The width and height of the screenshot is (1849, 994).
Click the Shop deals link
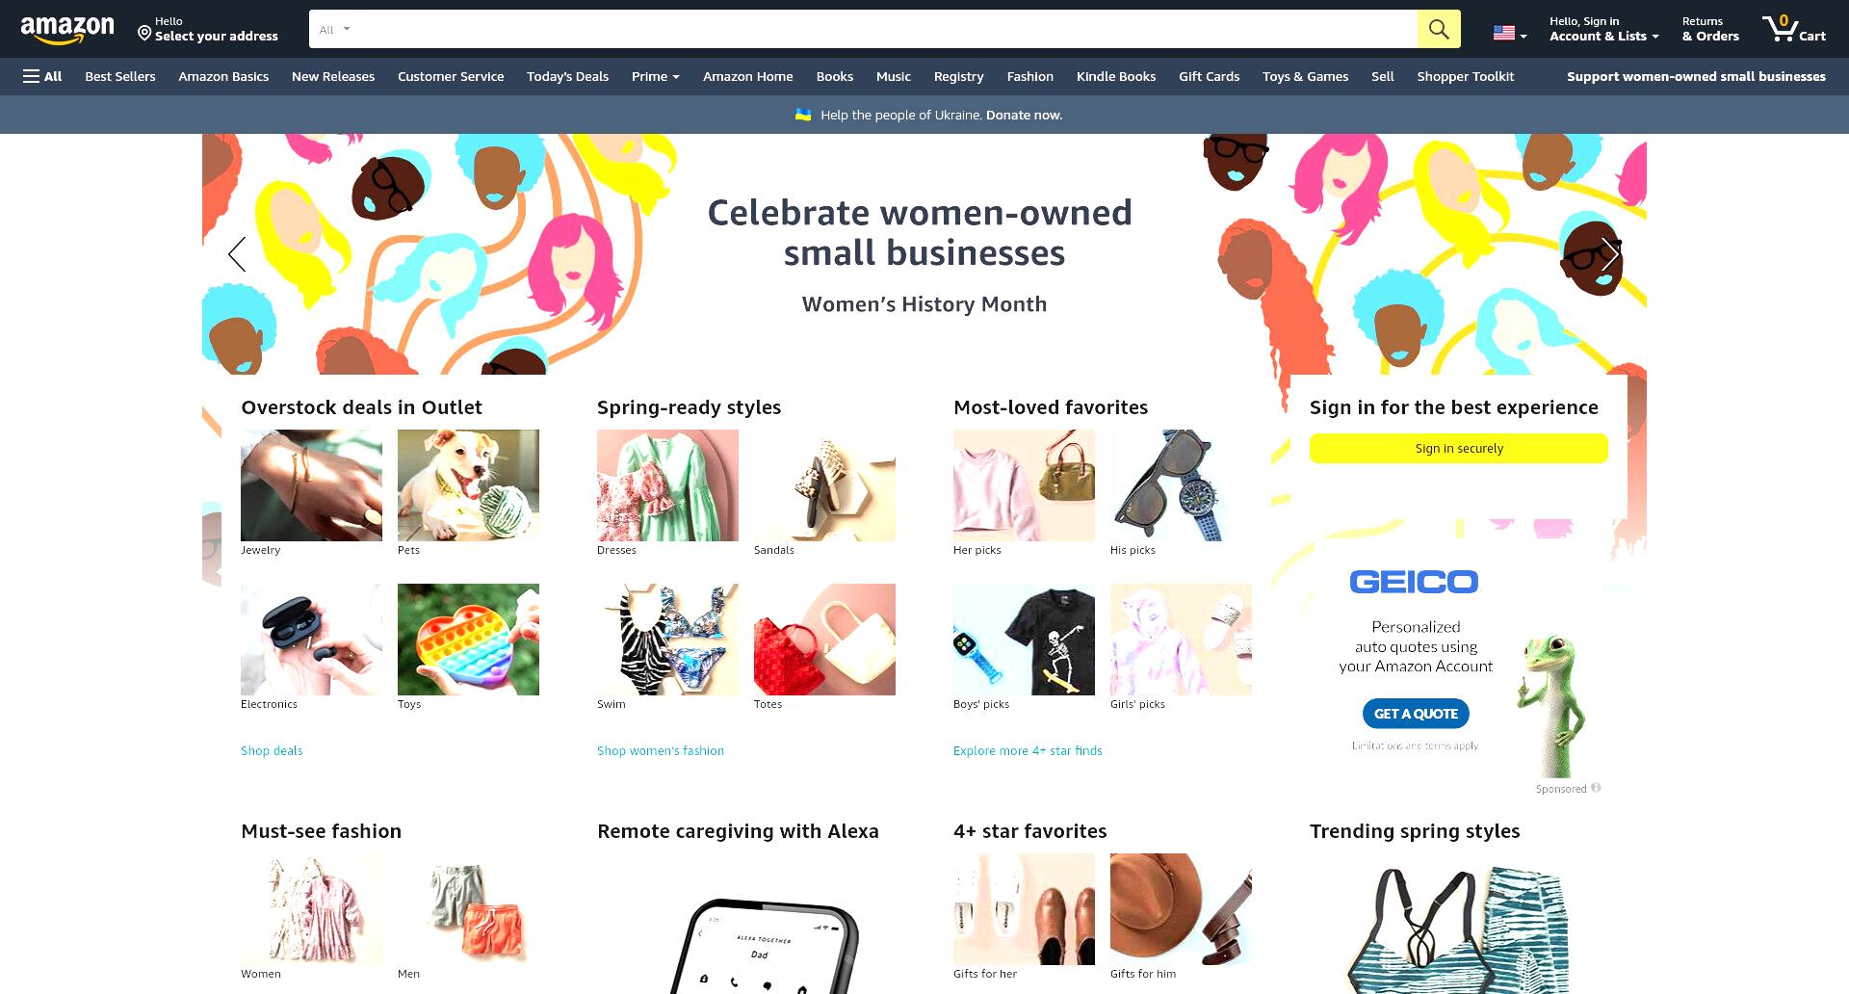pos(272,750)
